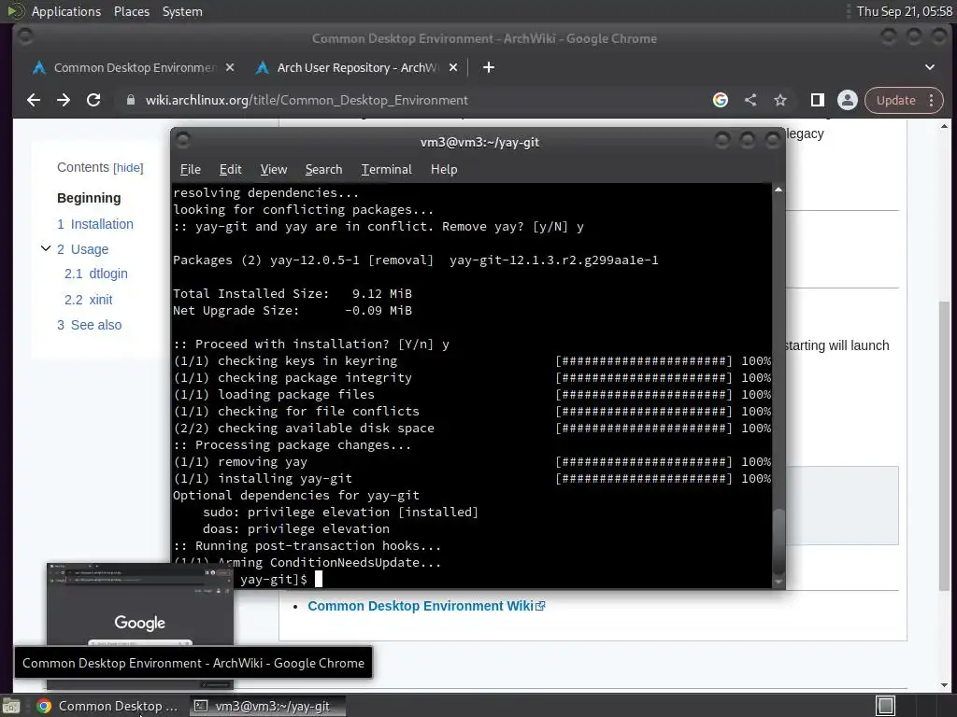The image size is (957, 717).
Task: Open the tab search dropdown
Action: [x=930, y=67]
